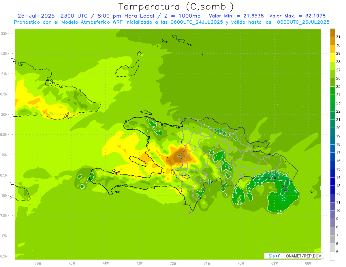This screenshot has width=346, height=267.
Task: Click the "69W" longitude label
Action: 274,263
